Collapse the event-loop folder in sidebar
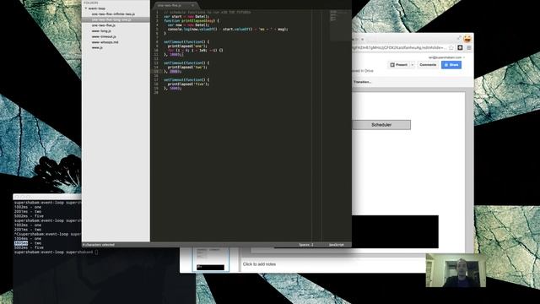The width and height of the screenshot is (540, 304). click(x=86, y=8)
